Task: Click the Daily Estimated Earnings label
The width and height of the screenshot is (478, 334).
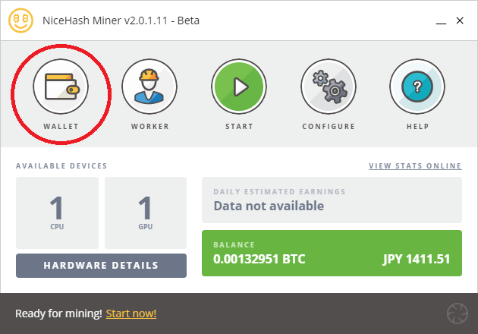Action: pyautogui.click(x=279, y=191)
